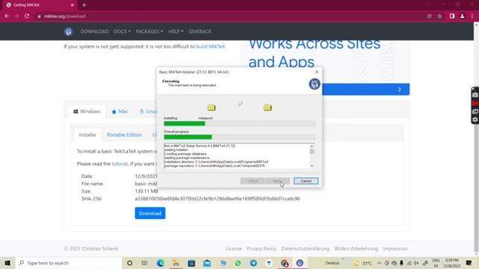Cancel the MiKTeX installation
This screenshot has height=269, width=479.
tap(306, 181)
